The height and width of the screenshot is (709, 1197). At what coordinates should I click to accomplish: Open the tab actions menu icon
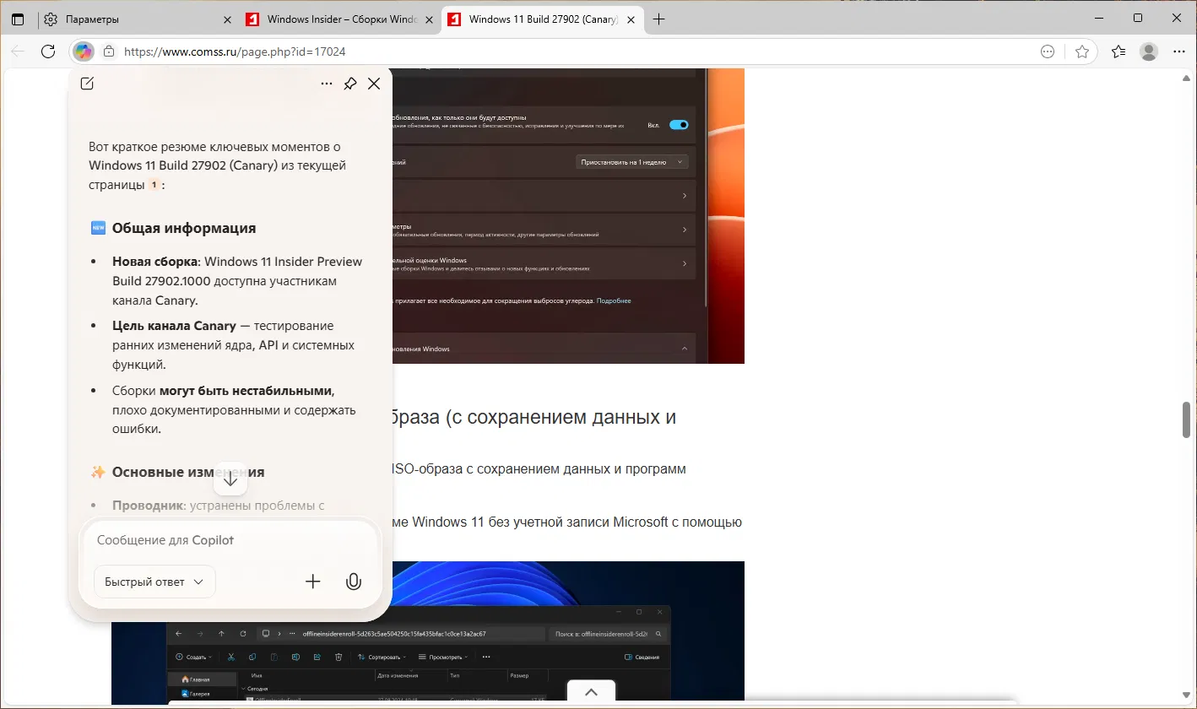[19, 19]
